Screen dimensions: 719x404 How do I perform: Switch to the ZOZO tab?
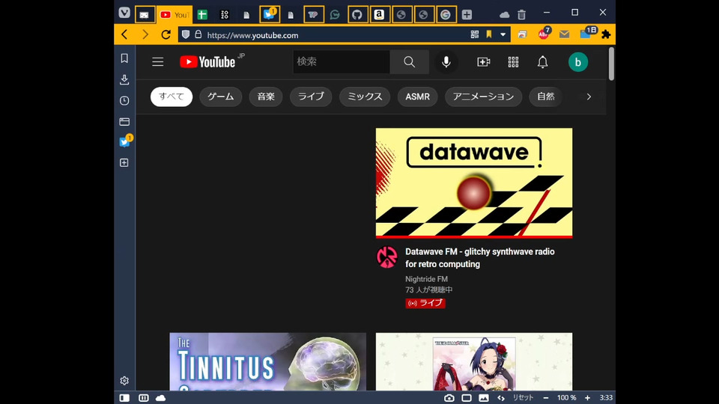[x=224, y=15]
